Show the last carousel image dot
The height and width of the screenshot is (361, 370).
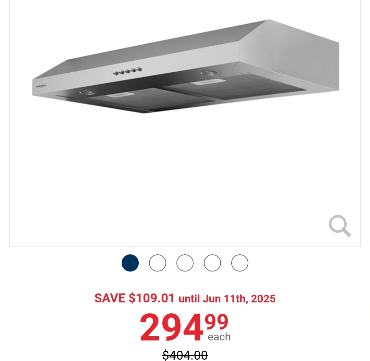[239, 263]
